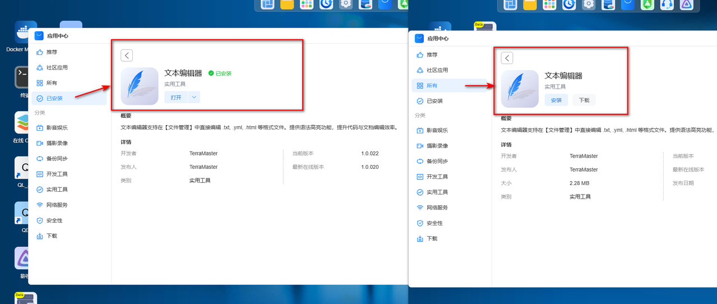Screen dimensions: 717x304
Task: Go back using arrow in right window
Action: point(507,58)
